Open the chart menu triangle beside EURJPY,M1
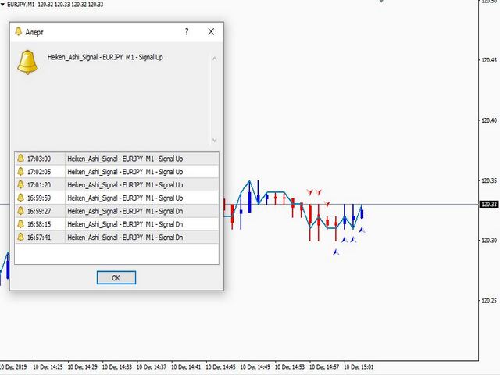 [x=2, y=5]
